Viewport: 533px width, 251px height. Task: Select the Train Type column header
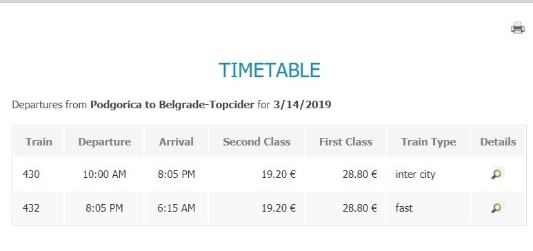(428, 142)
